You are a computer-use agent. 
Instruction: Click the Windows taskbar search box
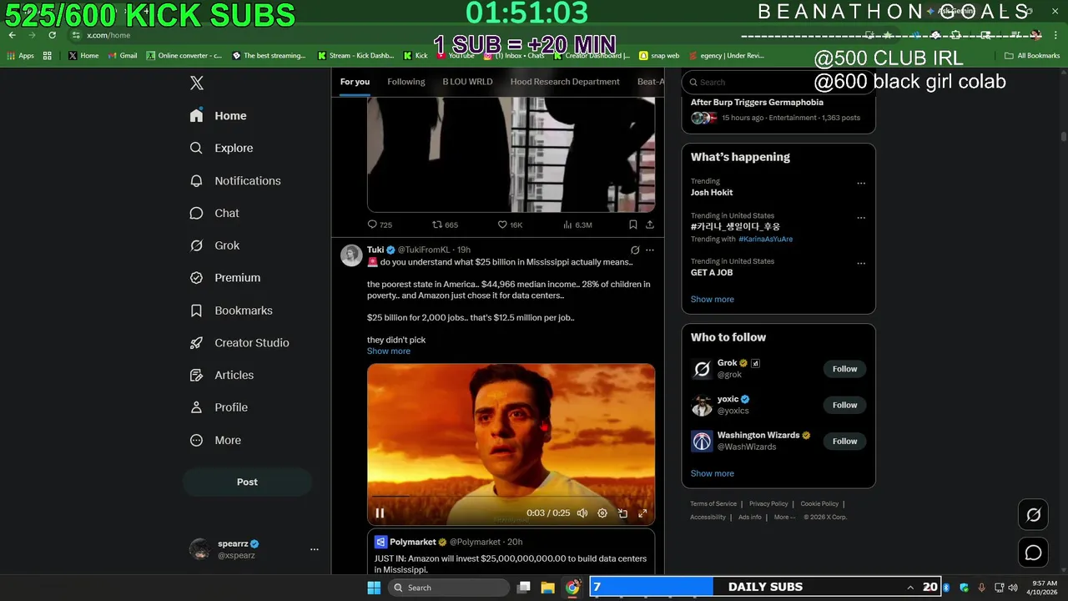click(447, 588)
